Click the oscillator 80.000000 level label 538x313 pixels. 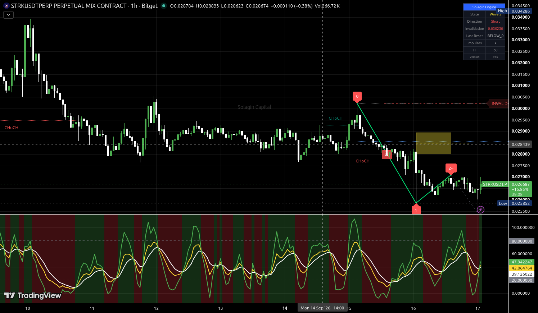coord(522,241)
